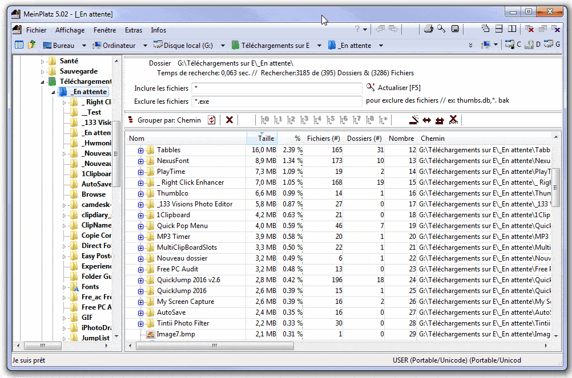Screen dimensions: 572x378
Task: Open the Extras menu
Action: click(134, 30)
